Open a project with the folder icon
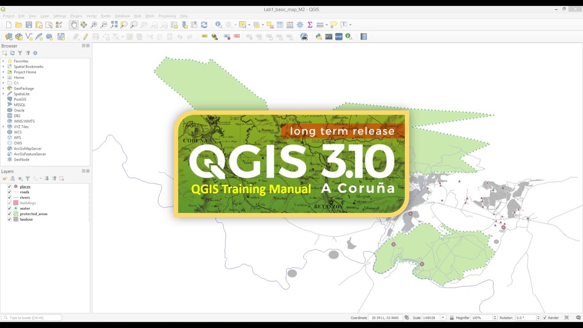This screenshot has height=328, width=583. pos(19,25)
